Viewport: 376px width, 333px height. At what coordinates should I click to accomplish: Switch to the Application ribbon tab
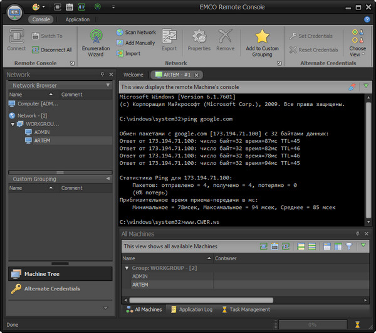tap(78, 19)
